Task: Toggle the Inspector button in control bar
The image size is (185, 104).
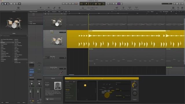Action: coord(5,4)
